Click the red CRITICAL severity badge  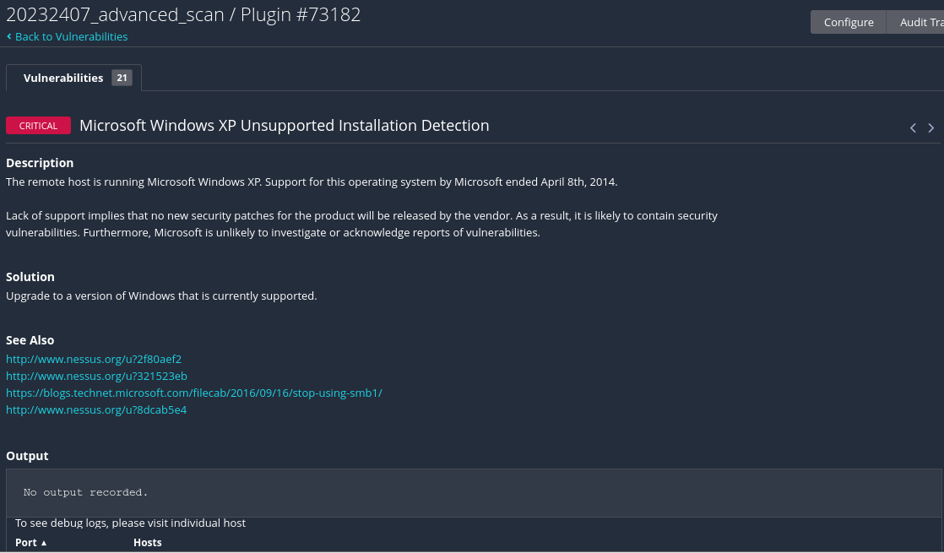(38, 126)
